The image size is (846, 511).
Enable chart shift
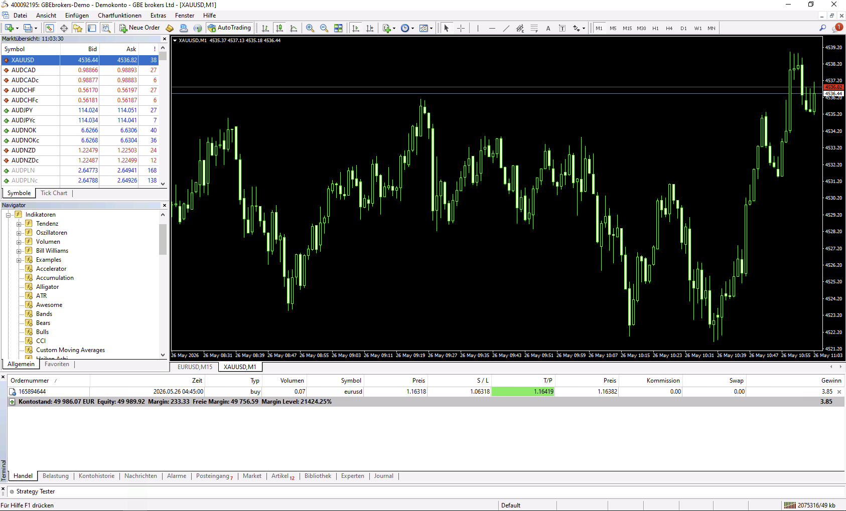pos(370,28)
